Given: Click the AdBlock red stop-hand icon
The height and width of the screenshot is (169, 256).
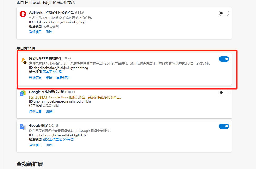Looking at the screenshot, I should pyautogui.click(x=23, y=14).
